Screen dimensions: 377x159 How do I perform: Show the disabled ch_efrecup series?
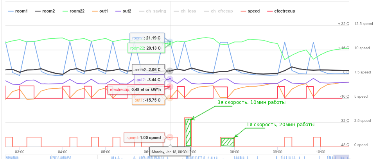(x=218, y=11)
